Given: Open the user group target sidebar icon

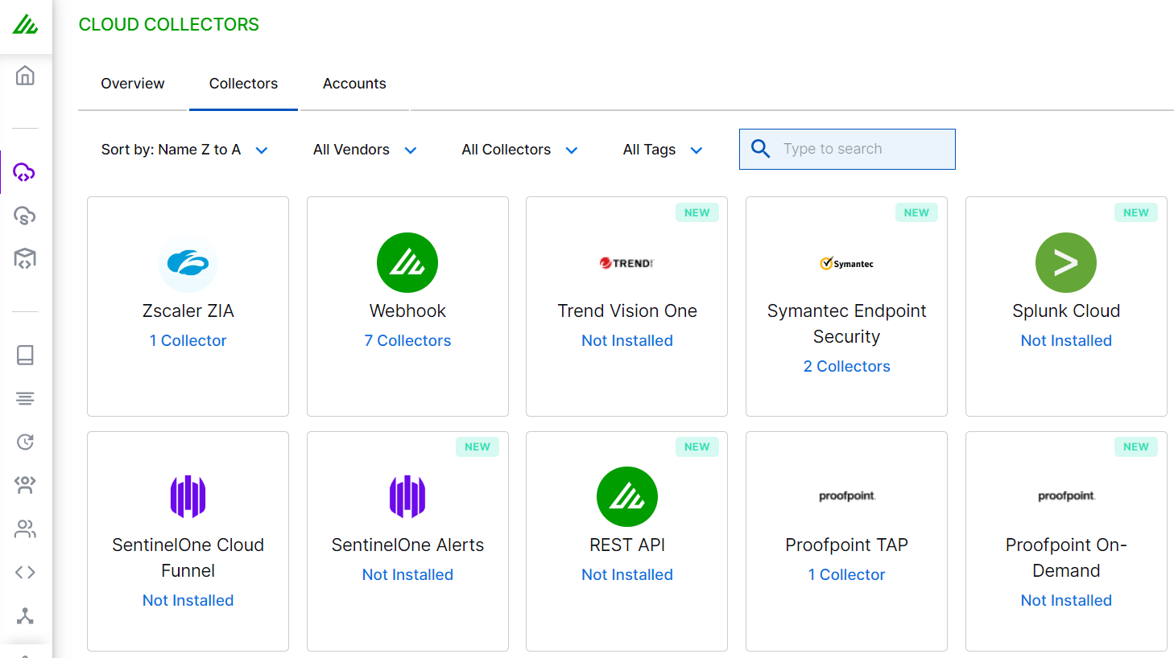Looking at the screenshot, I should pos(25,485).
